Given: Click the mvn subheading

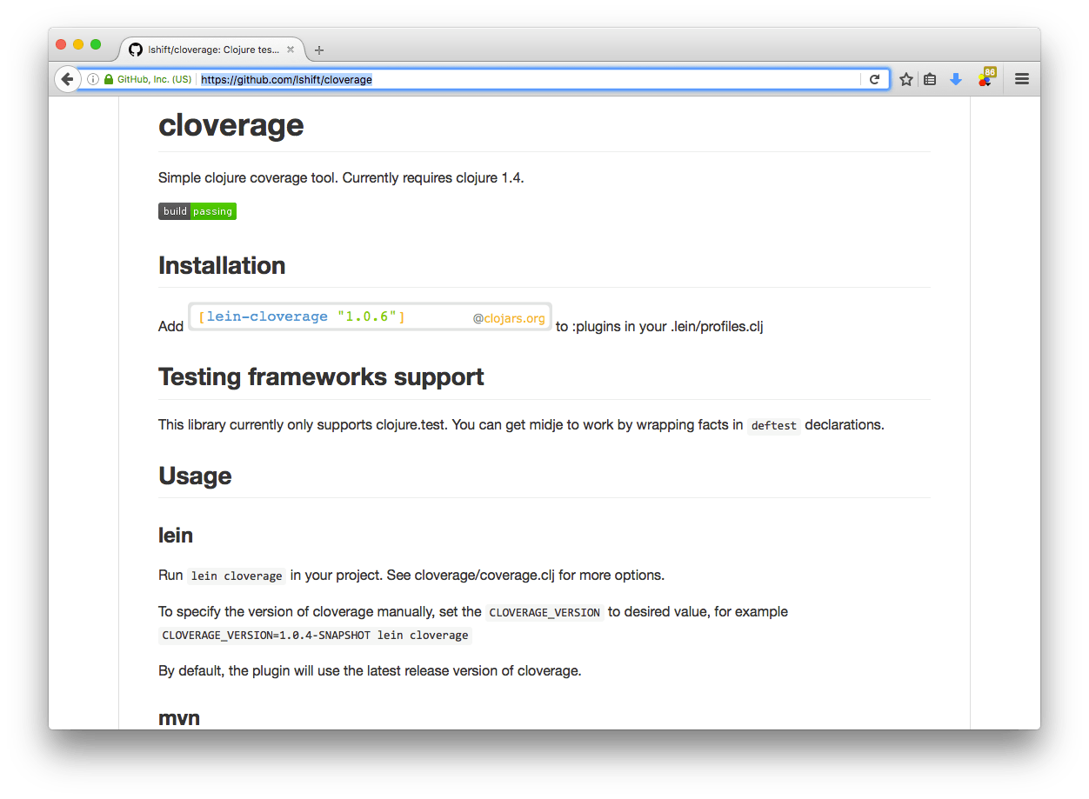Looking at the screenshot, I should 179,718.
